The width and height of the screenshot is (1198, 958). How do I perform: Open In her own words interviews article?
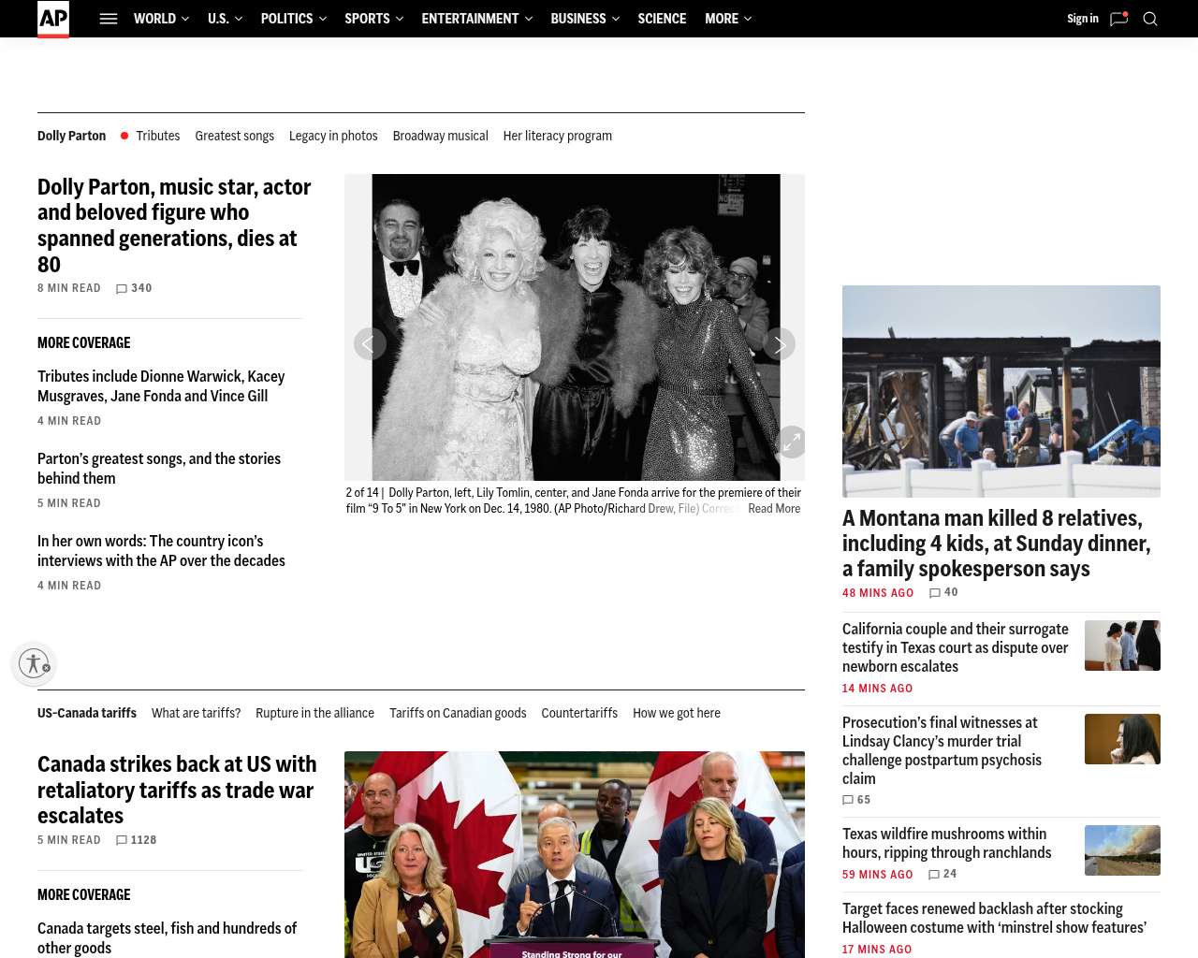click(161, 551)
